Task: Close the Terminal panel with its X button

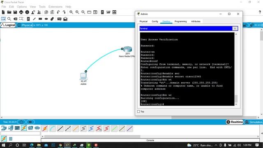Action: tap(235, 28)
